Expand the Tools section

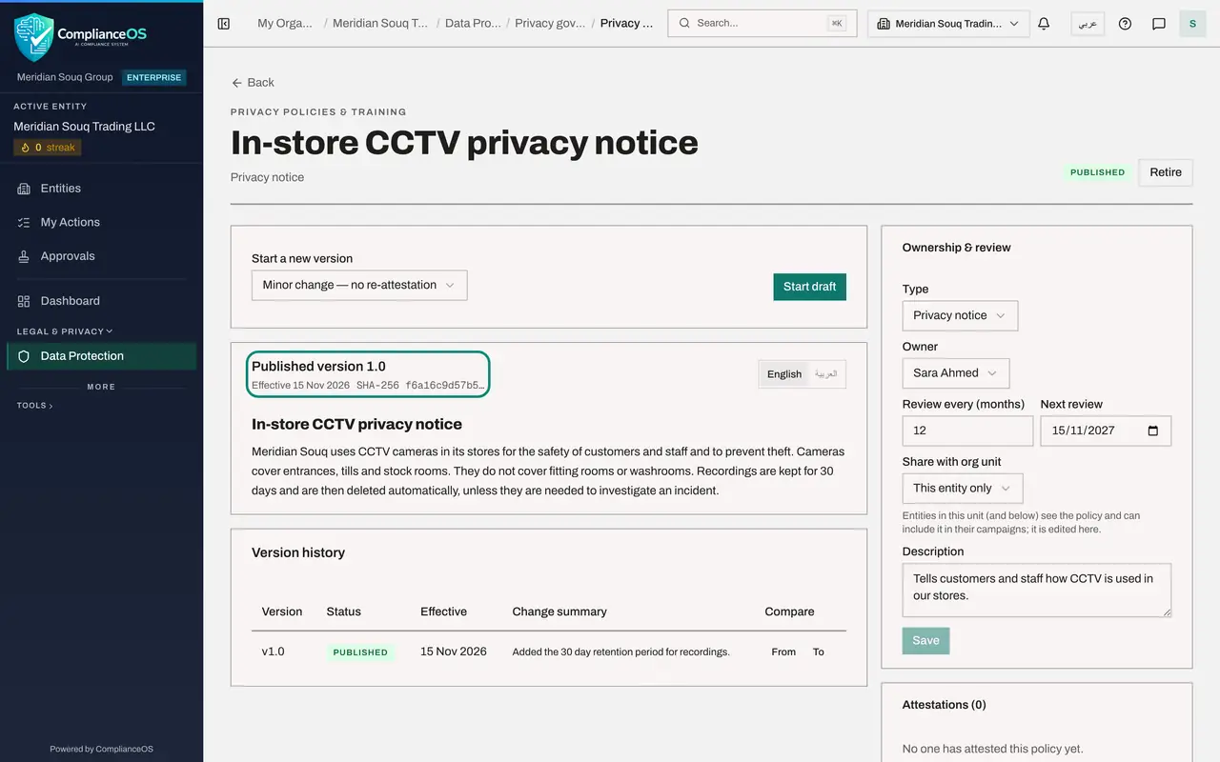pyautogui.click(x=35, y=406)
